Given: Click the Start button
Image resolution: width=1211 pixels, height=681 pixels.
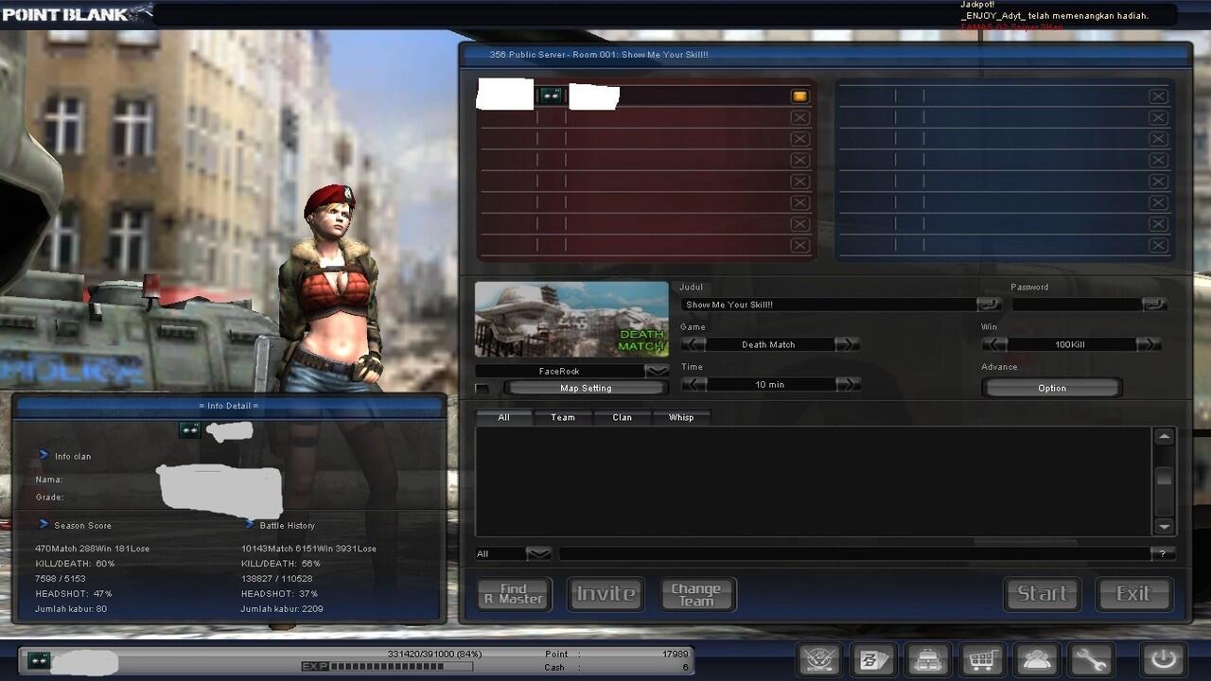Looking at the screenshot, I should [x=1042, y=594].
